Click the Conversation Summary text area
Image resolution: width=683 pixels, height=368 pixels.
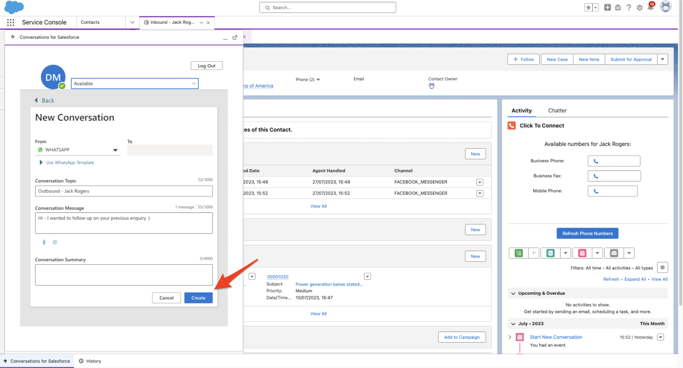(124, 275)
